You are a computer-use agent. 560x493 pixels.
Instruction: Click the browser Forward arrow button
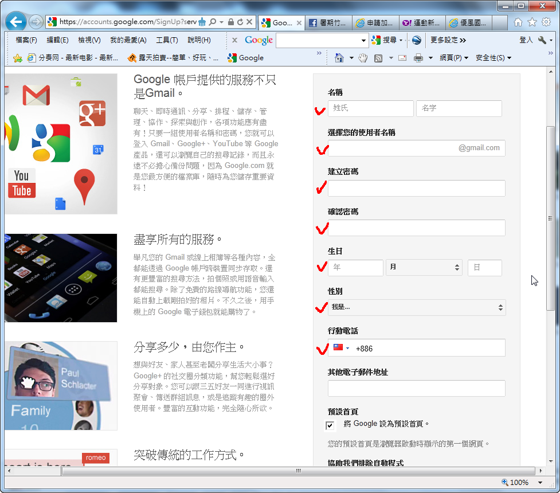tap(35, 22)
